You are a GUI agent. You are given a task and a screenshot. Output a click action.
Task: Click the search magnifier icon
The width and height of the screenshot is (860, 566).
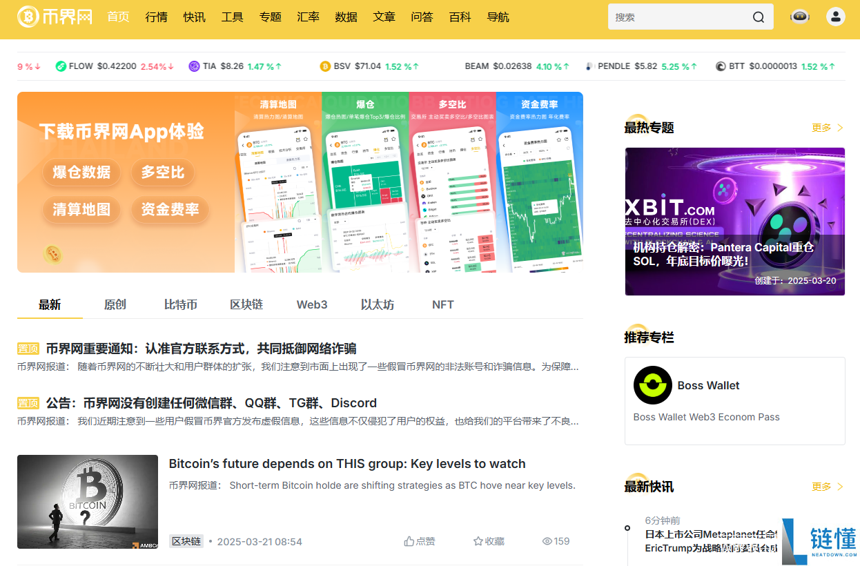[759, 17]
